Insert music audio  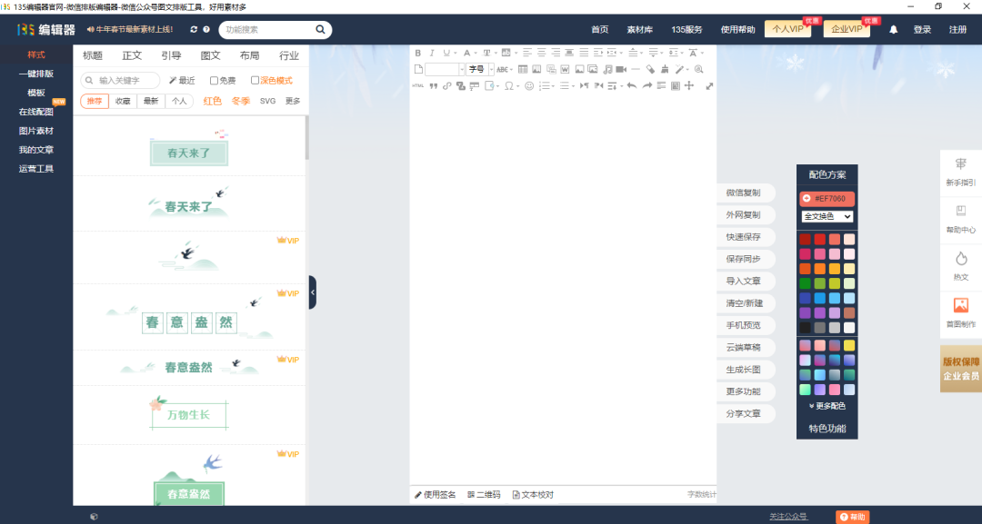607,69
